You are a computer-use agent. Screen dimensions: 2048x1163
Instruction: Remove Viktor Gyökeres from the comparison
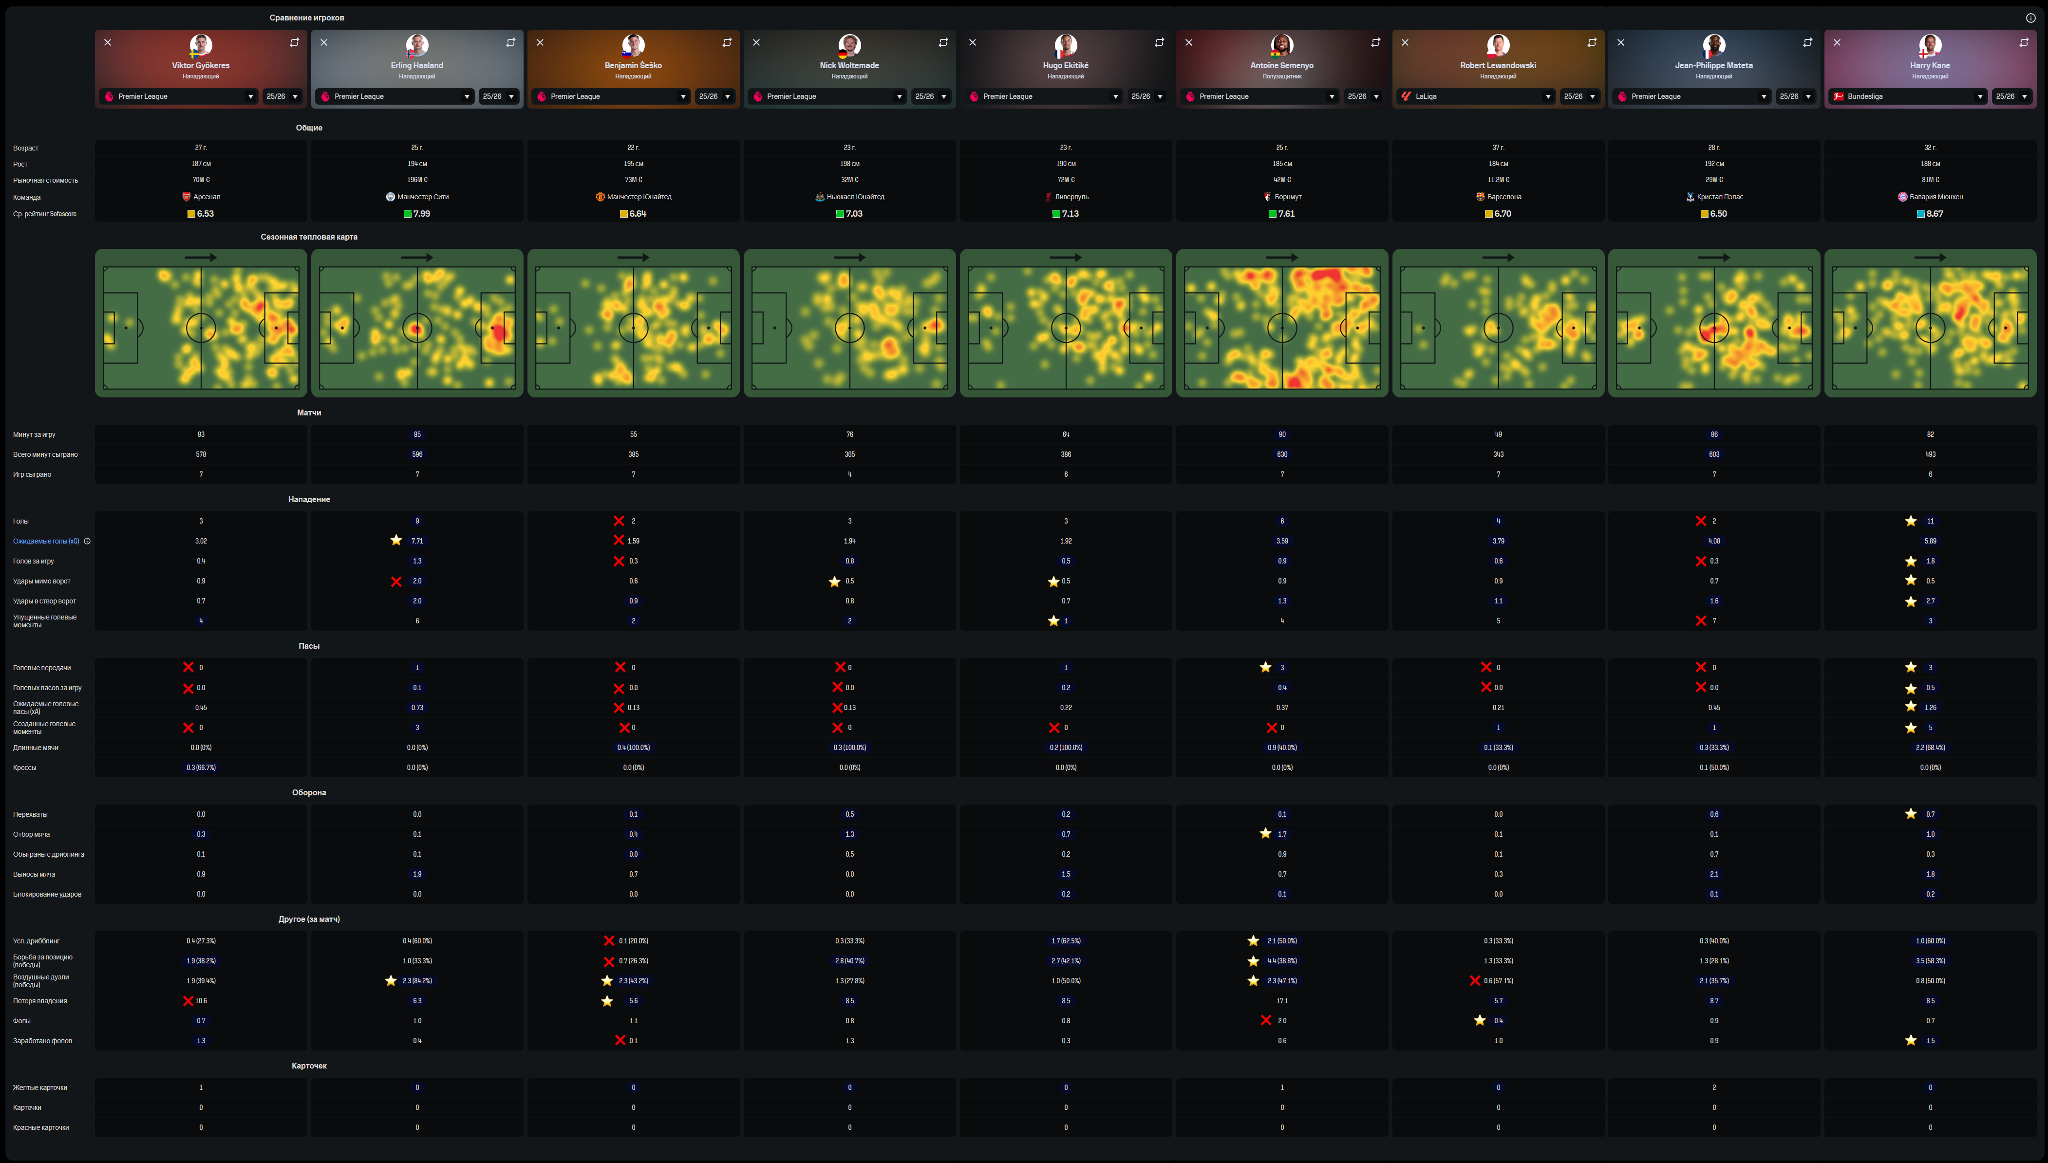tap(108, 42)
